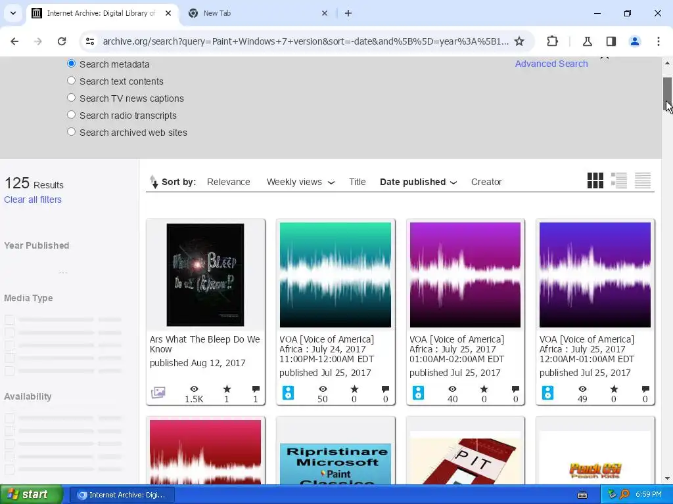Click the magenta waveform thumbnail
This screenshot has height=504, width=673.
click(x=465, y=275)
